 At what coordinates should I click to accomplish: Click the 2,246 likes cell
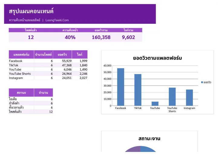[x=80, y=73]
